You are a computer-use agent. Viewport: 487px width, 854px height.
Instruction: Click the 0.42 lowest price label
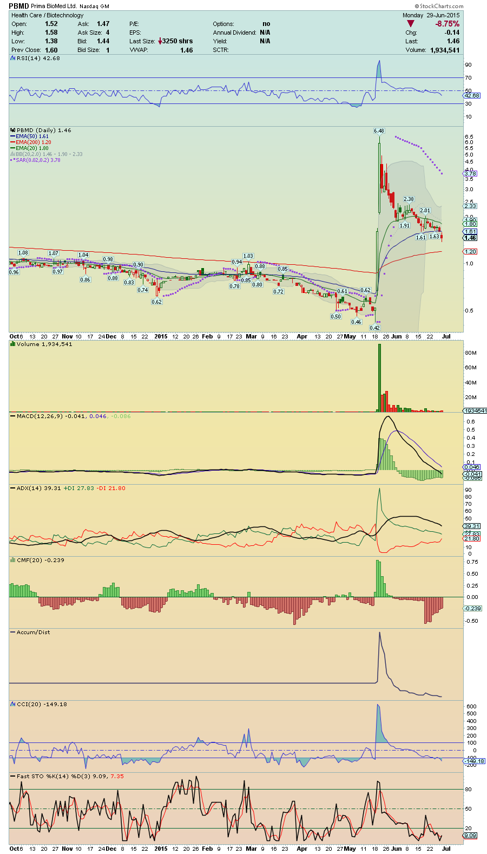pos(374,328)
